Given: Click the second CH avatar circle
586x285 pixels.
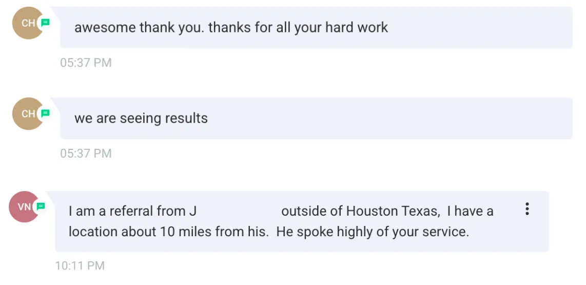Looking at the screenshot, I should [28, 113].
